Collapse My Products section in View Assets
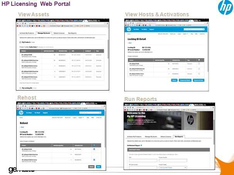This screenshot has height=175, width=234. [20, 42]
